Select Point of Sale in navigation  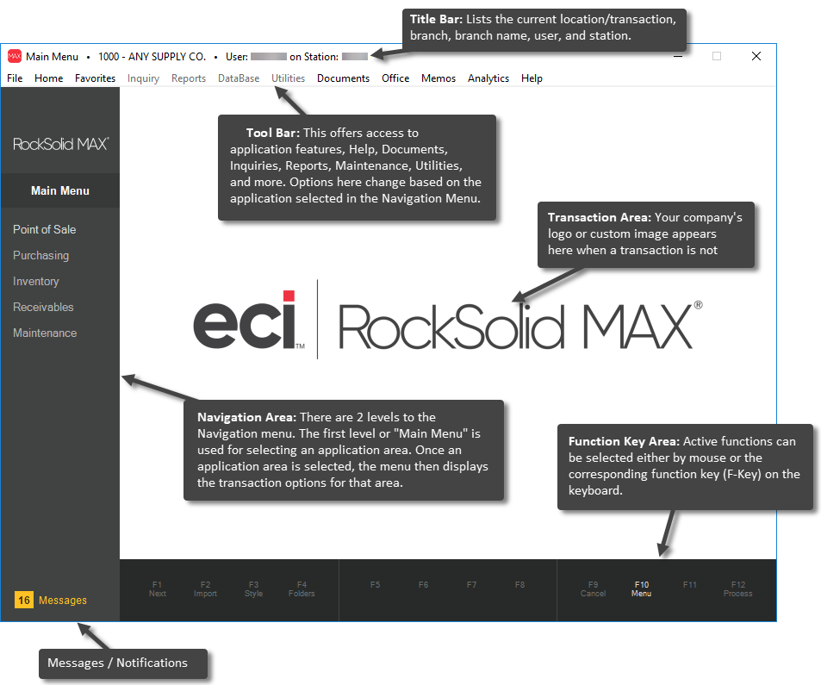[45, 229]
